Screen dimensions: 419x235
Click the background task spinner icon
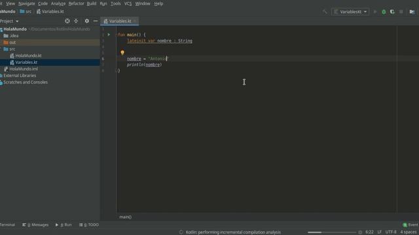pyautogui.click(x=181, y=232)
